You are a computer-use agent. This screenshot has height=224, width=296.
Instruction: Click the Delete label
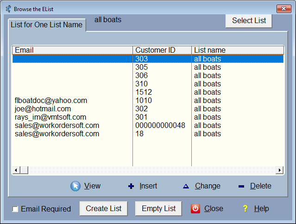coord(261,186)
